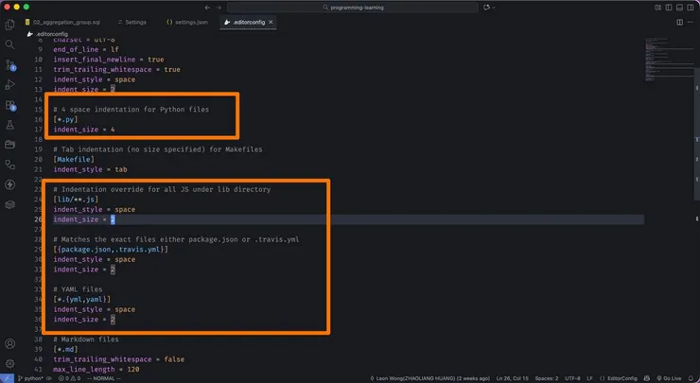Open the Explorer view in activity bar
Viewport: 700px width, 383px height.
coord(9,25)
